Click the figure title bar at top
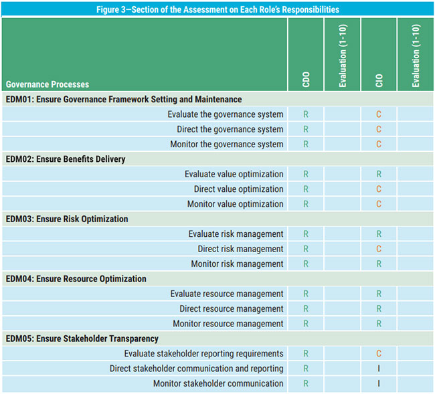This screenshot has width=435, height=394. pos(217,9)
